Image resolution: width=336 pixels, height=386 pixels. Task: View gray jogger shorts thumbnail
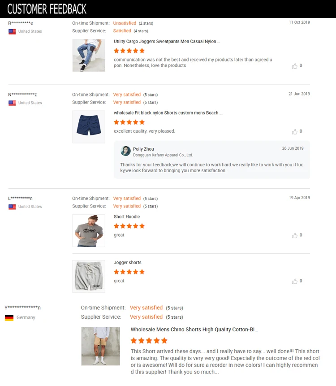[x=89, y=276]
